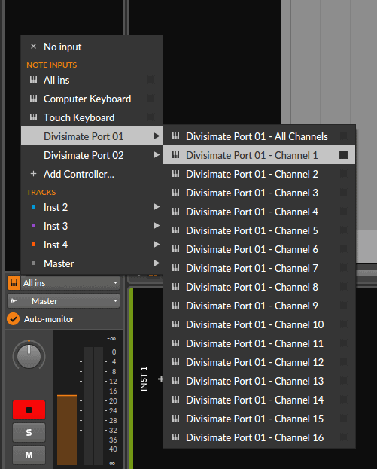Click the purple Inst 3 track color square
This screenshot has width=377, height=469.
click(33, 226)
